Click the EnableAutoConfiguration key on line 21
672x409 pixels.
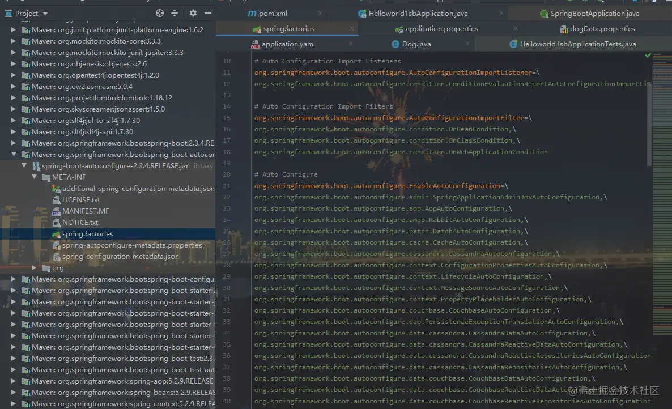(x=377, y=186)
